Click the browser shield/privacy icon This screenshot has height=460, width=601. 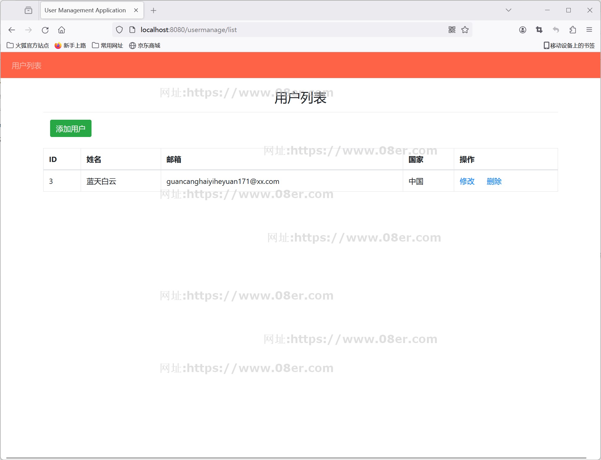point(119,30)
